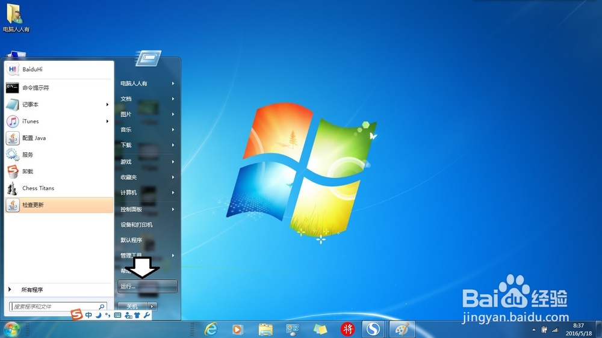
Task: Show hidden tray icons arrow
Action: coord(533,330)
